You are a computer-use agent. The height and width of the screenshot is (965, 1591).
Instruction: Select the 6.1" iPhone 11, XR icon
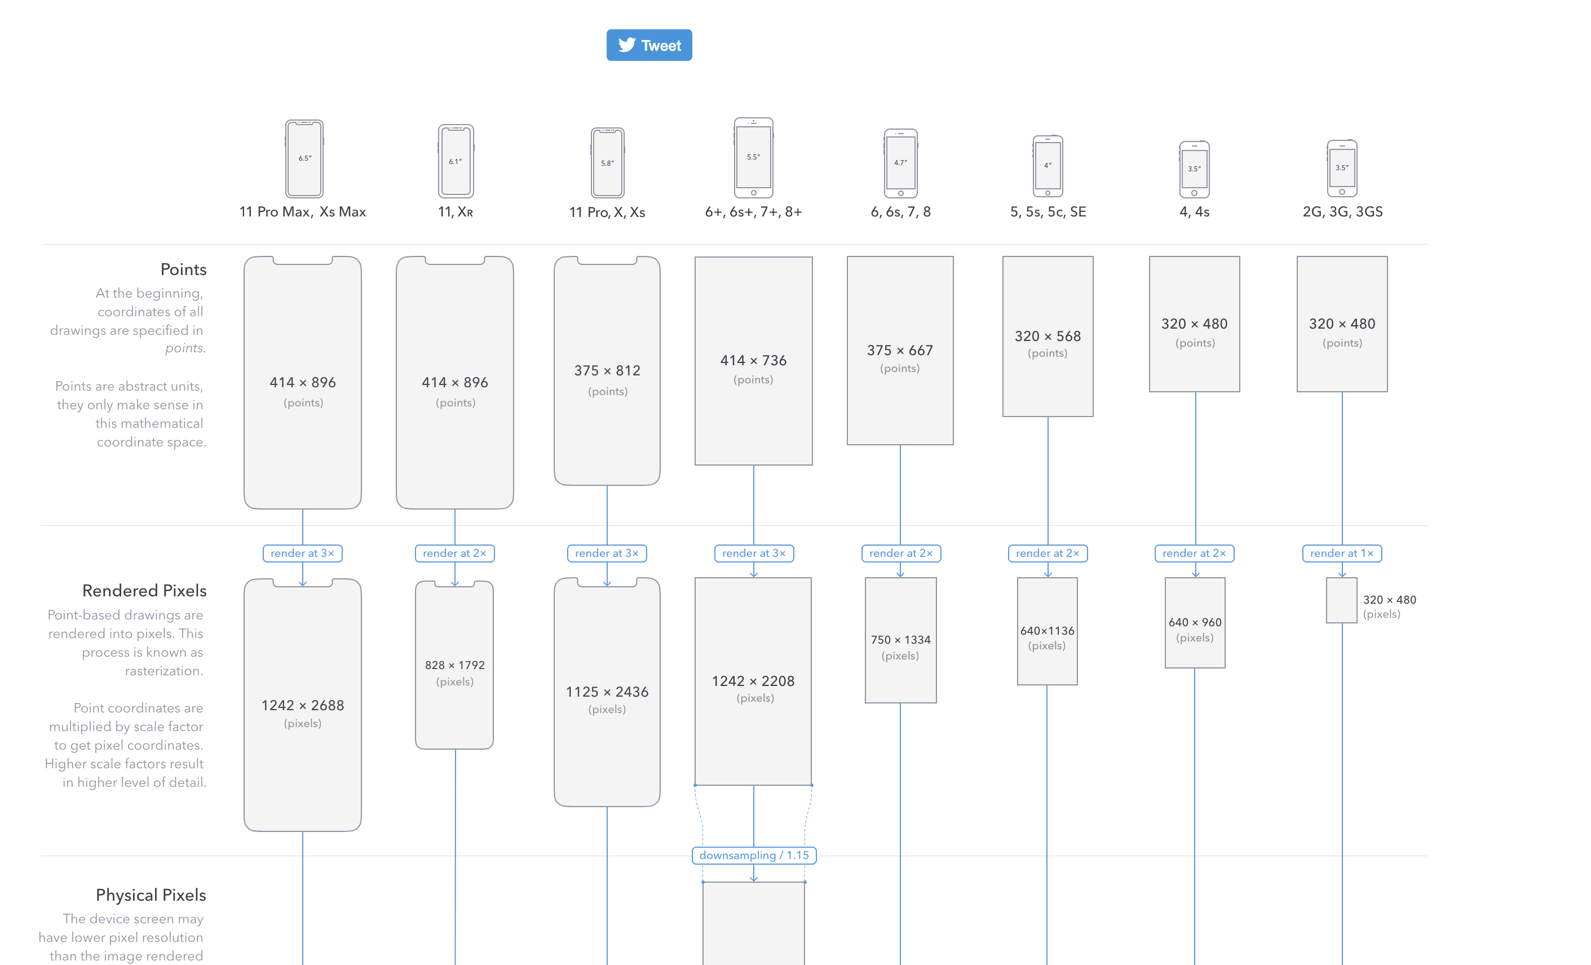point(456,161)
